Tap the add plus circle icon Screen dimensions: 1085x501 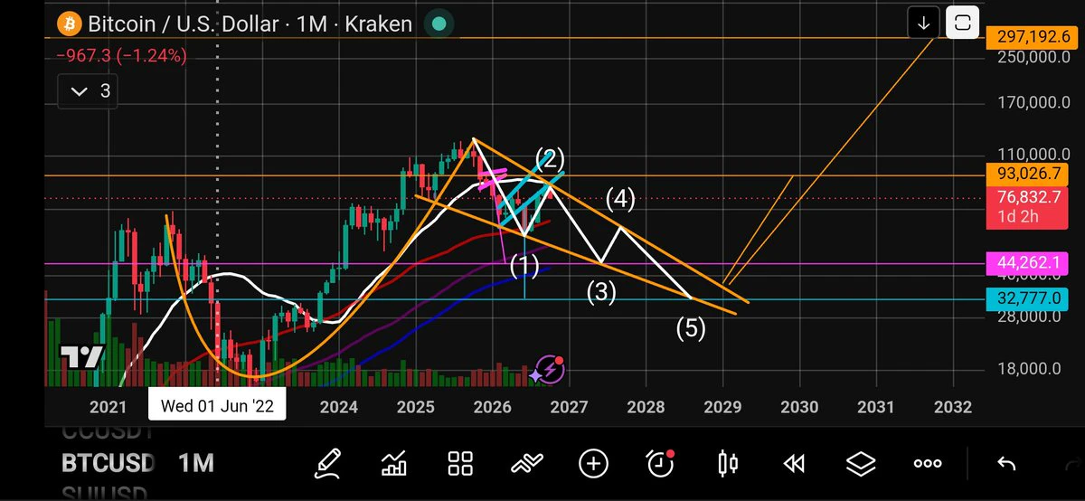593,464
